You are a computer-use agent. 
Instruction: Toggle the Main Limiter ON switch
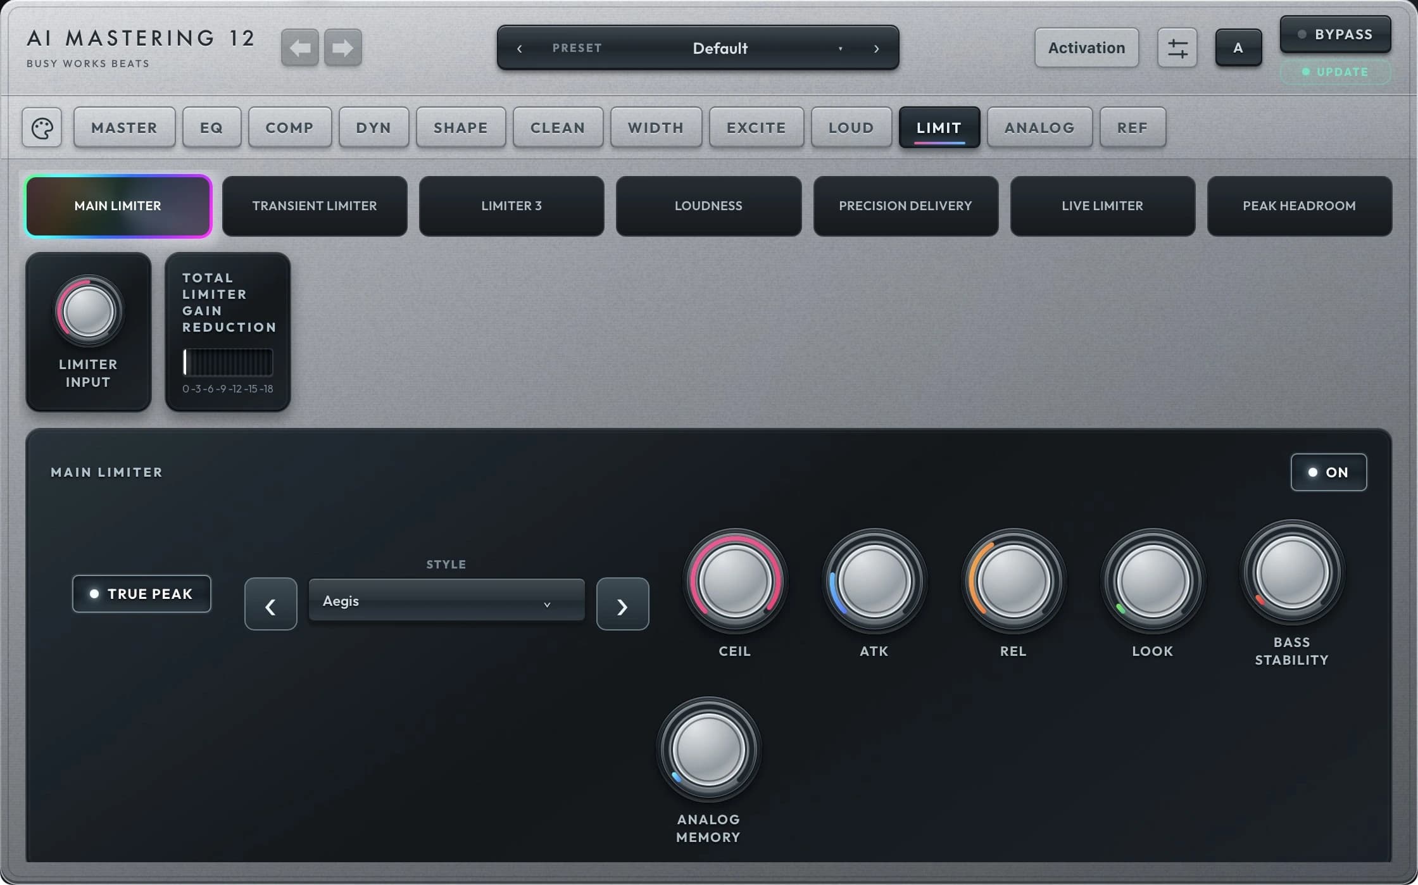1328,472
